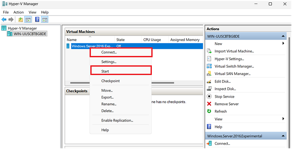Viewport: 292px width, 149px height.
Task: Select the Windows.Server.2016.Exp... VM row
Action: click(x=134, y=46)
